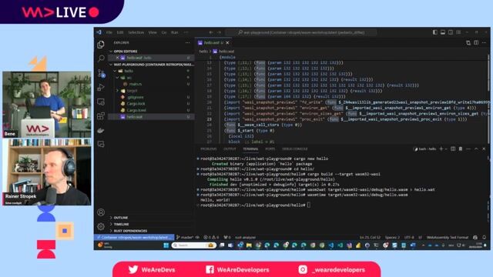Go back with the navigation arrow
Image resolution: width=493 pixels, height=277 pixels.
tap(211, 32)
